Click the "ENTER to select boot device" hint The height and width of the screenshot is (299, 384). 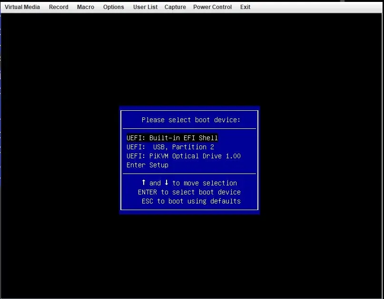[189, 192]
